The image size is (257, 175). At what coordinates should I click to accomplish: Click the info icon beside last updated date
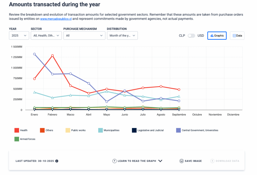coord(57,161)
